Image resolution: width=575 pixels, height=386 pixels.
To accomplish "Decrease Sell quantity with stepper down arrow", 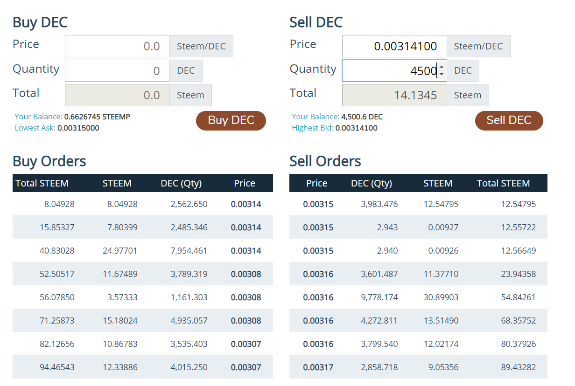I will click(x=442, y=74).
